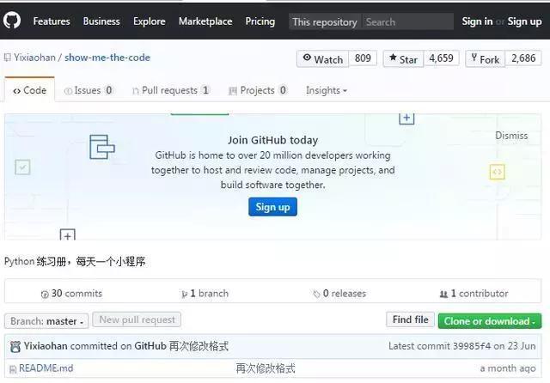The height and width of the screenshot is (383, 550).
Task: Open the README.md file
Action: pos(46,368)
